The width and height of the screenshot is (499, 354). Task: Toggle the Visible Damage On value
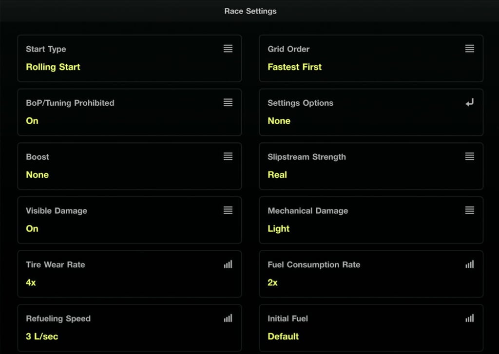[32, 228]
